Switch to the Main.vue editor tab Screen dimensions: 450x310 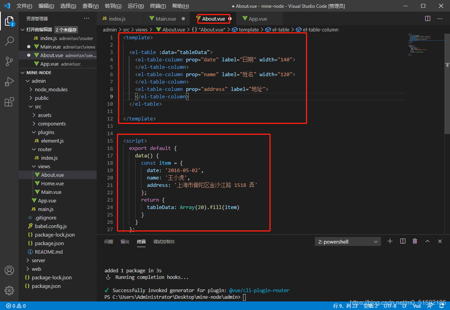click(165, 19)
